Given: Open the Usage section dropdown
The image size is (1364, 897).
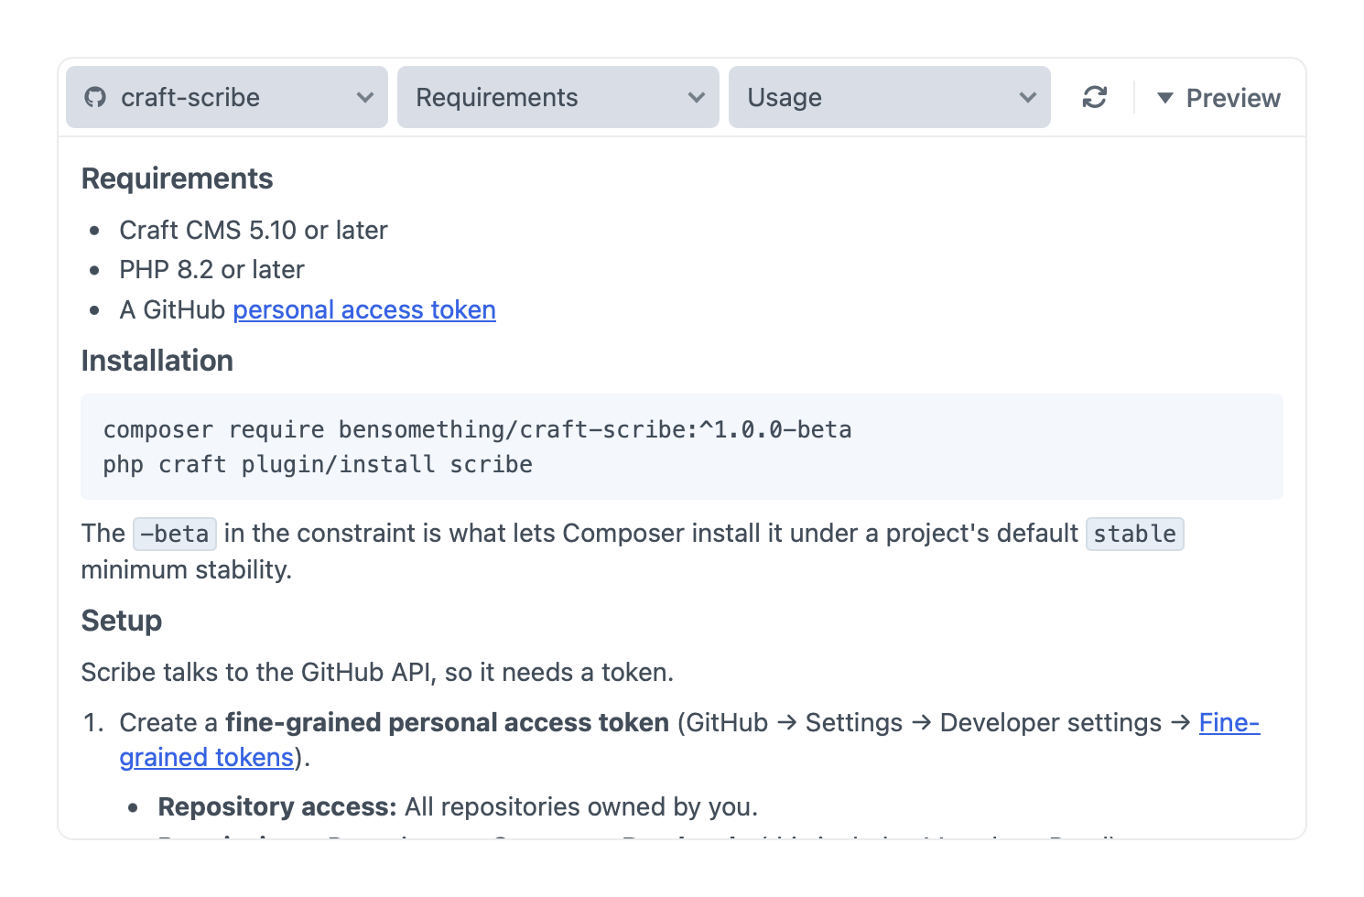Looking at the screenshot, I should coord(890,97).
